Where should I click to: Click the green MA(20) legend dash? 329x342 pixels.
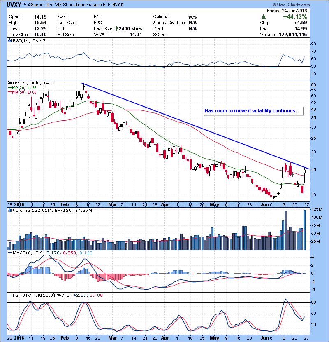point(9,87)
